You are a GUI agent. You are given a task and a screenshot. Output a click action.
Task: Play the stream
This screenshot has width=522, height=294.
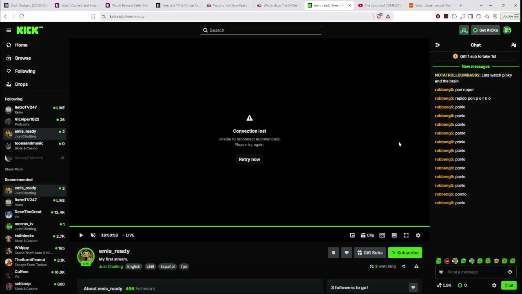coord(81,235)
